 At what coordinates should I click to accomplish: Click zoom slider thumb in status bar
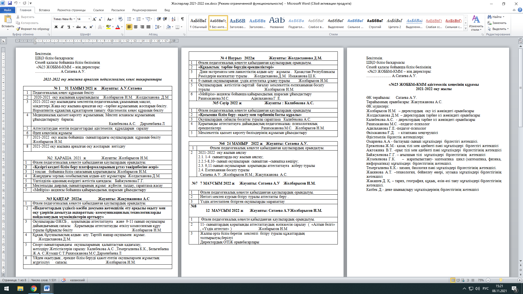(x=501, y=280)
